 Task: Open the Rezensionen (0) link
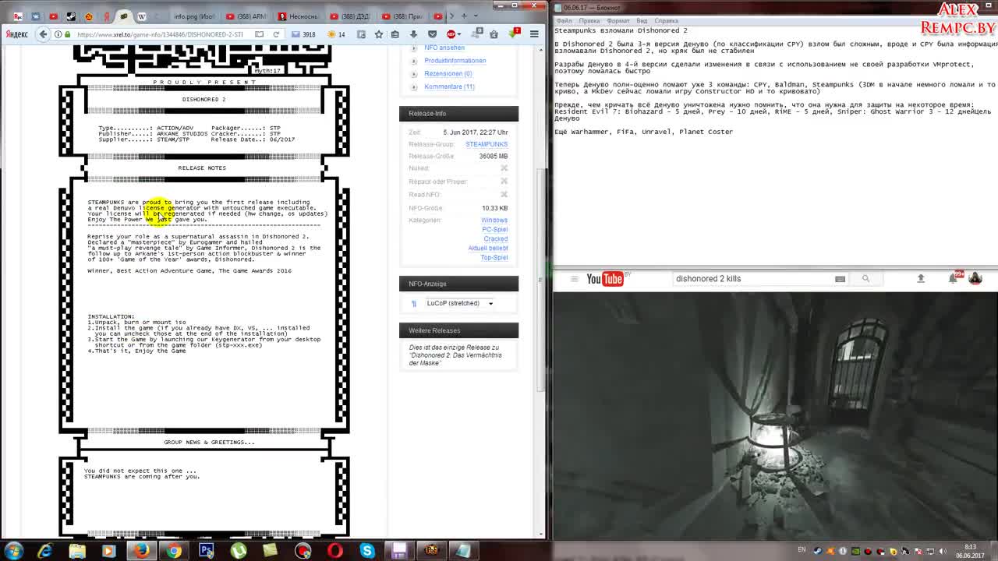[448, 74]
